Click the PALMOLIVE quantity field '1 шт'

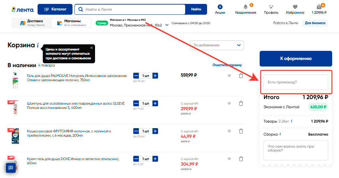[x=146, y=76]
